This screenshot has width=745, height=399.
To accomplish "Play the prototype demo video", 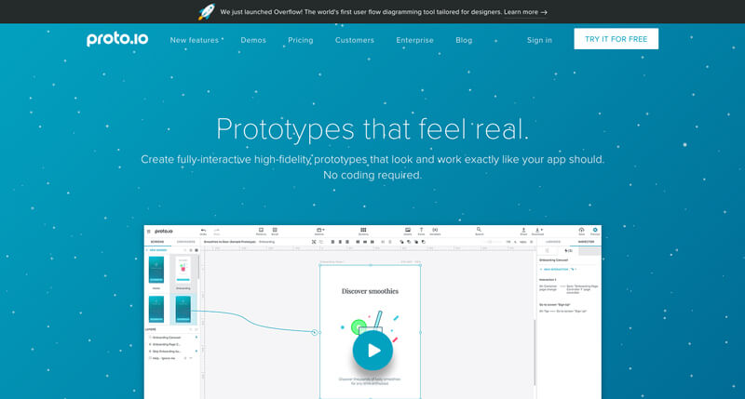I will [373, 350].
